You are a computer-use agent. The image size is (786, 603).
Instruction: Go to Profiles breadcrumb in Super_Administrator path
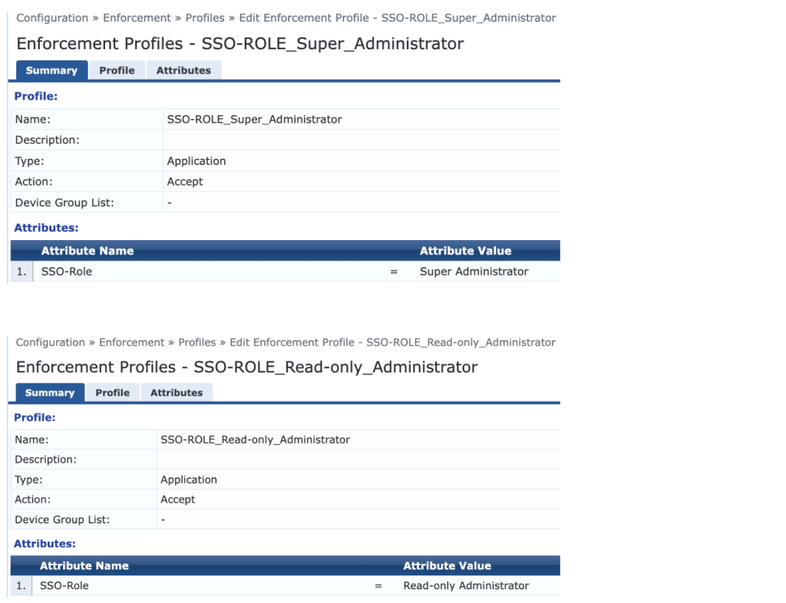pyautogui.click(x=205, y=18)
